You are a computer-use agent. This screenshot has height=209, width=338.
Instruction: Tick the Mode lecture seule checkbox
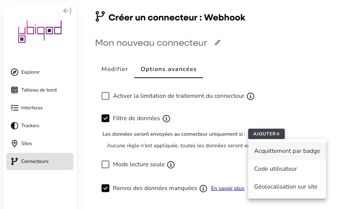105,164
